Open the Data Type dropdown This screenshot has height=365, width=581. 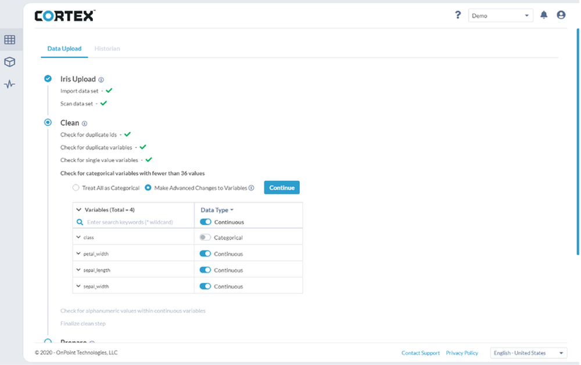pos(217,210)
